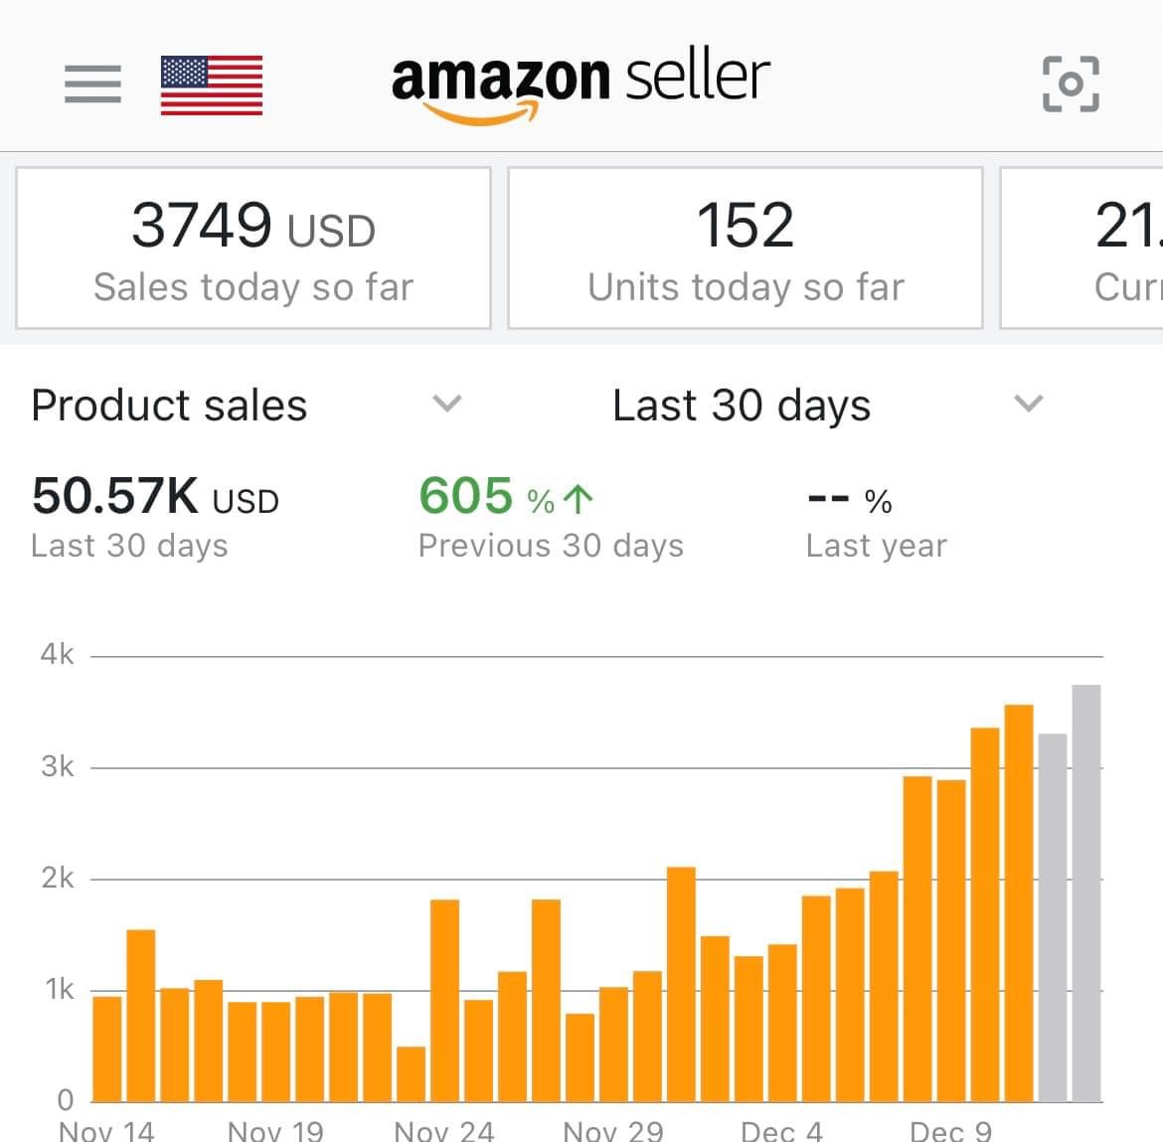This screenshot has height=1142, width=1163.
Task: Tap the partially visible third metrics card
Action: (x=1083, y=248)
